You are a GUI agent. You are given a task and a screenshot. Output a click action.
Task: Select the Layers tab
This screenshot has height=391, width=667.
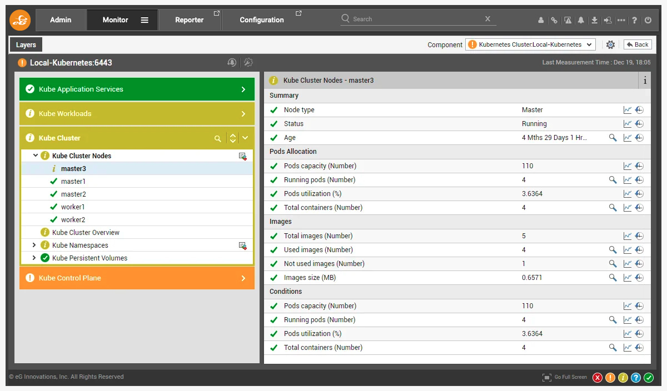point(26,45)
